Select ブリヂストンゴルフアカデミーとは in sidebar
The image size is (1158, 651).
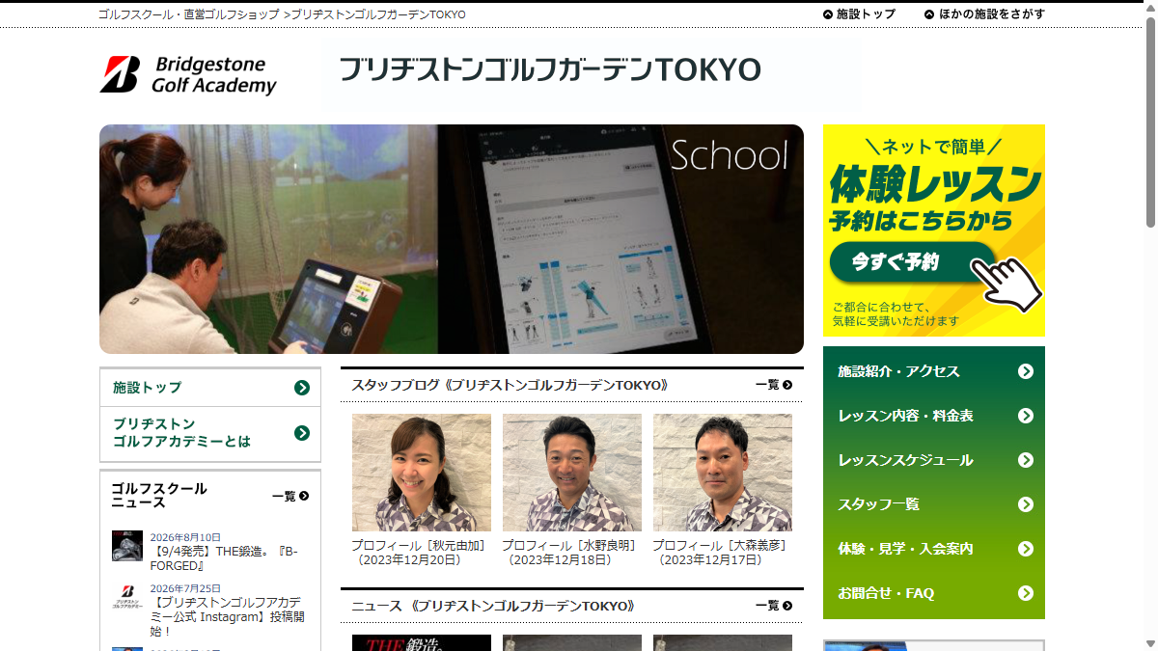210,433
